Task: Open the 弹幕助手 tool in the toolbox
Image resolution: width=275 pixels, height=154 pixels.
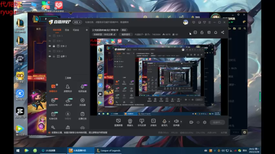Action: 53,88
